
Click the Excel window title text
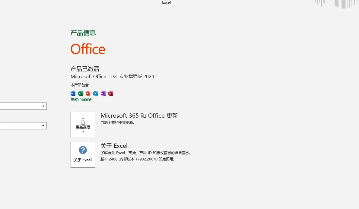pyautogui.click(x=166, y=2)
